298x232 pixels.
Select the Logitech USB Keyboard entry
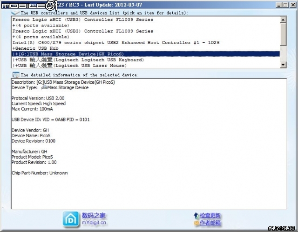145,60
